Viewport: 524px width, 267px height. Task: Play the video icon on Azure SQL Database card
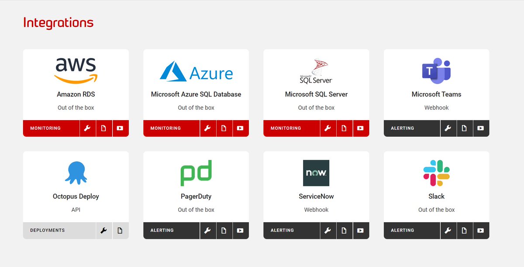click(x=241, y=128)
